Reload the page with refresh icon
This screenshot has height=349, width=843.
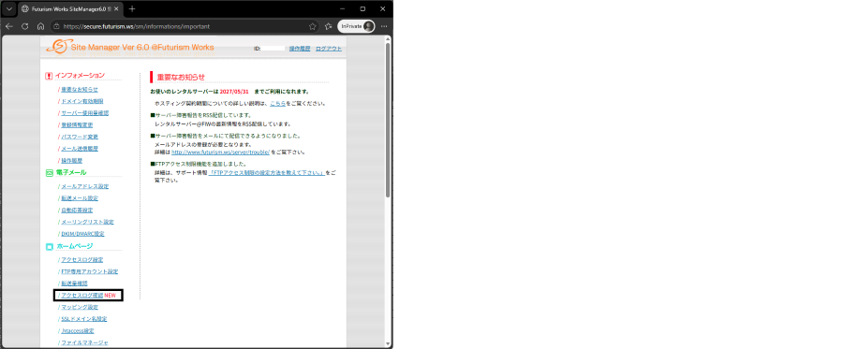24,26
